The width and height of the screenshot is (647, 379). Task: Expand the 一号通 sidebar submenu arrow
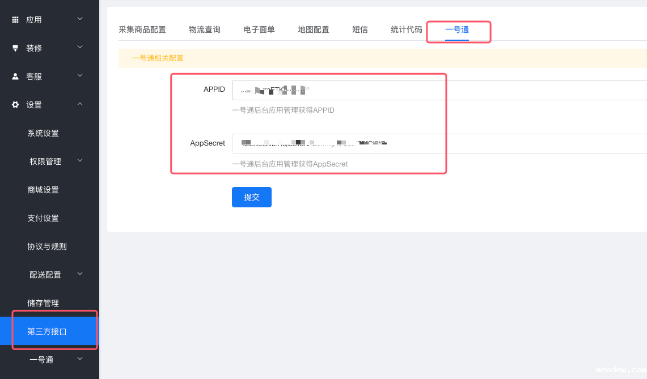coord(80,359)
